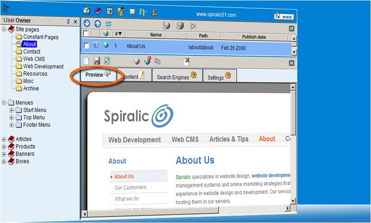Toggle the editor panel maximize icon
Screen dimensions: 371x223
click(292, 63)
